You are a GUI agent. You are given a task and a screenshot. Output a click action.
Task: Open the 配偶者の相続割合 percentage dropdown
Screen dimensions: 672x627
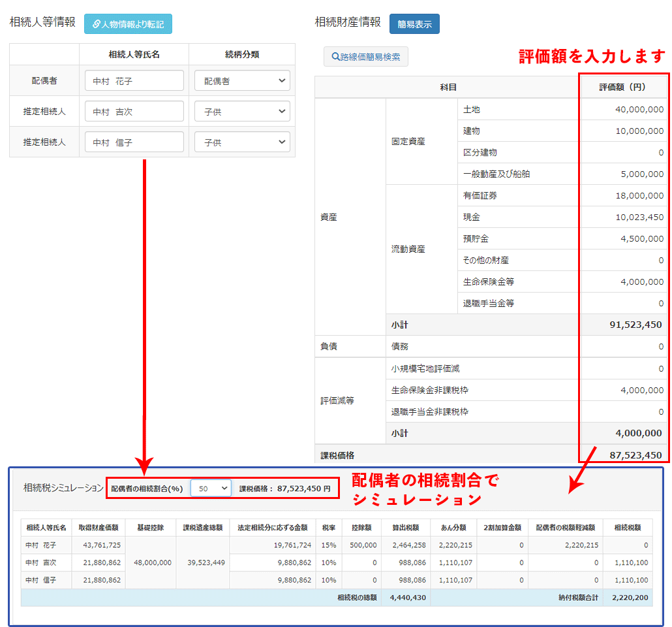pos(211,488)
